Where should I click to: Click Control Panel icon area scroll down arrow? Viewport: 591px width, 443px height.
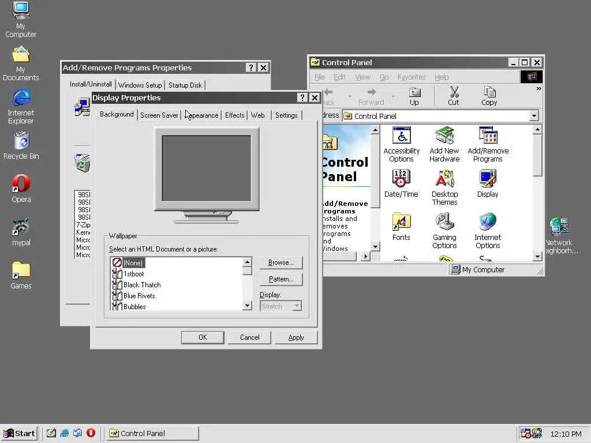(537, 257)
